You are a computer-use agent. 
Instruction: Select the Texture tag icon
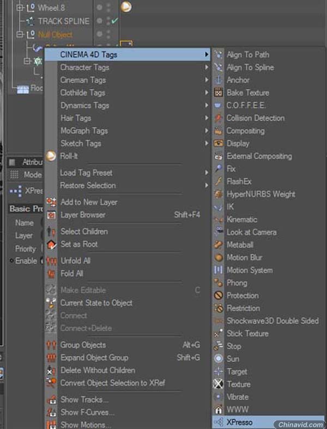[x=219, y=384]
